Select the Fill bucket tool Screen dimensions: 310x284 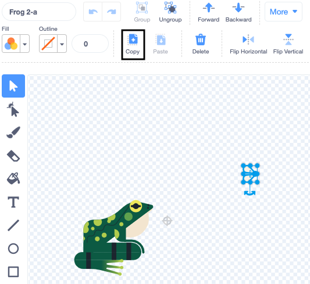point(13,179)
